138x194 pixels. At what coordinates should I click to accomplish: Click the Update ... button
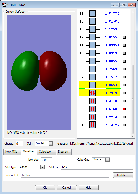tap(123, 175)
